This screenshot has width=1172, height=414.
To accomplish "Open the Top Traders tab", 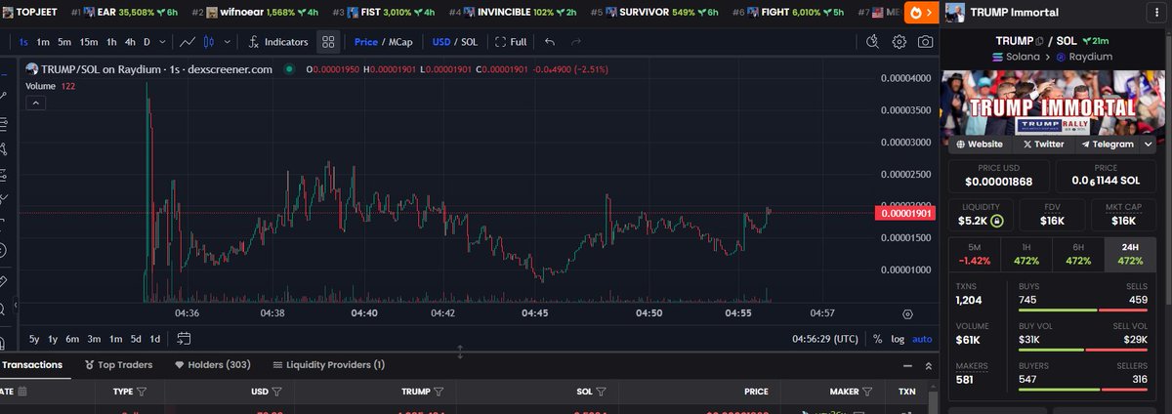I will pyautogui.click(x=119, y=364).
